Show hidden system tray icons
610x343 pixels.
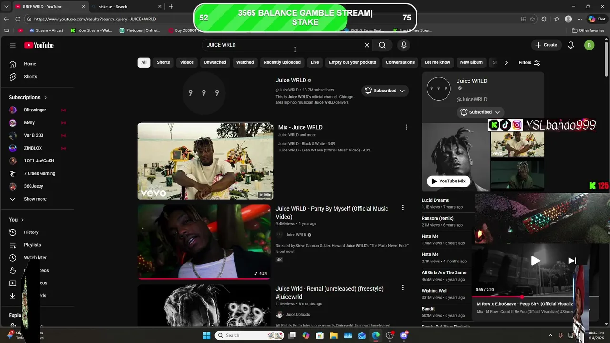[x=550, y=335]
